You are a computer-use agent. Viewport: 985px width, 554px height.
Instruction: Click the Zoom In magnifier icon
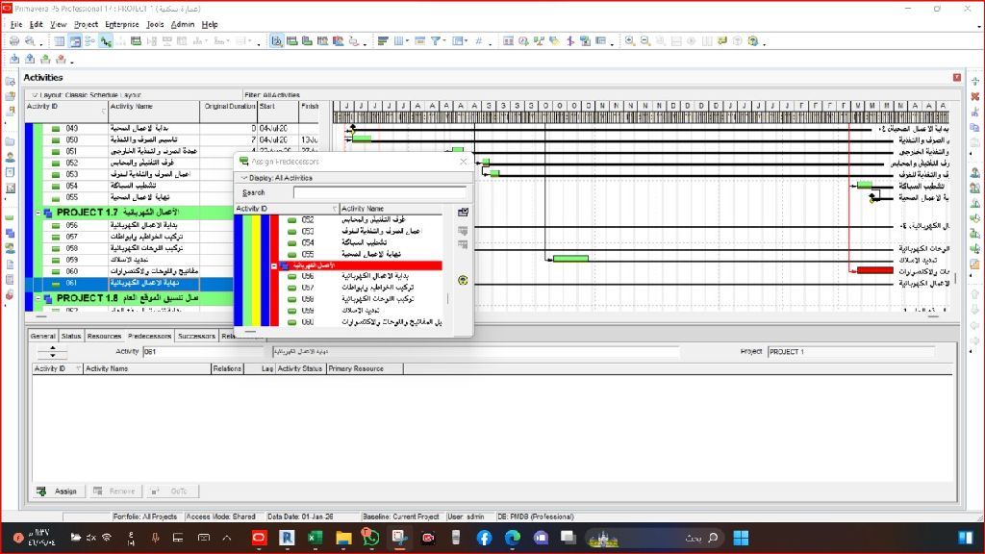pyautogui.click(x=630, y=41)
